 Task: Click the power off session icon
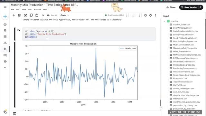pos(145,15)
